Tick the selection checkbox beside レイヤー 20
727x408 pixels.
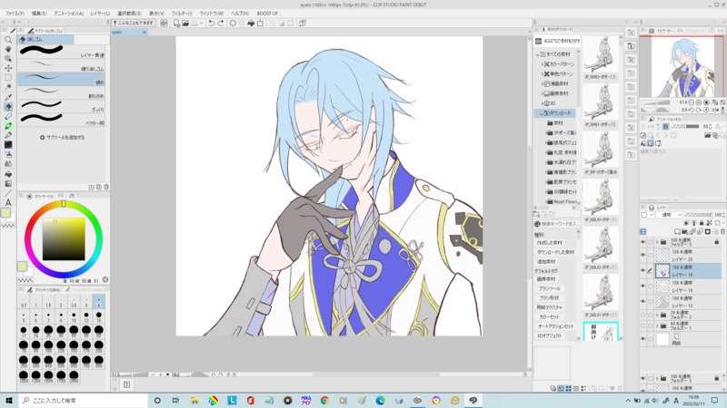click(651, 255)
